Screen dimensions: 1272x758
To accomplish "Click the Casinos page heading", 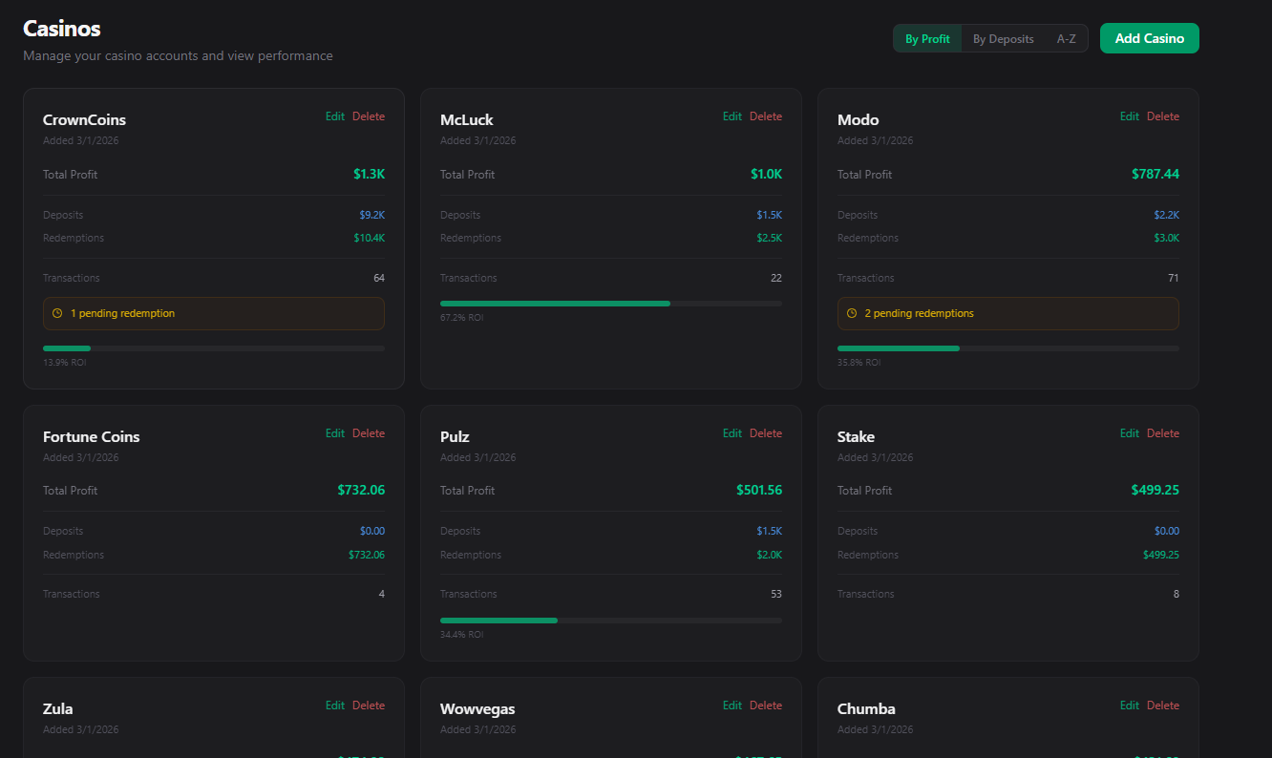I will [61, 29].
